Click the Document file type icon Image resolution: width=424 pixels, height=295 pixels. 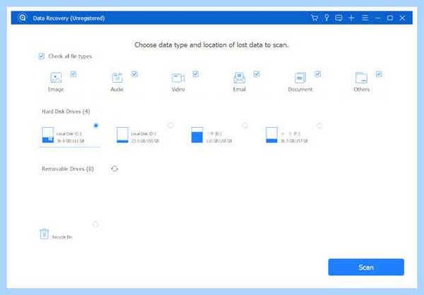300,78
